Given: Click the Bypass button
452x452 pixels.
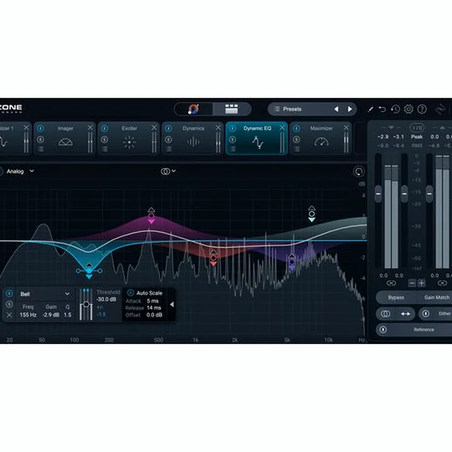Looking at the screenshot, I should [395, 298].
